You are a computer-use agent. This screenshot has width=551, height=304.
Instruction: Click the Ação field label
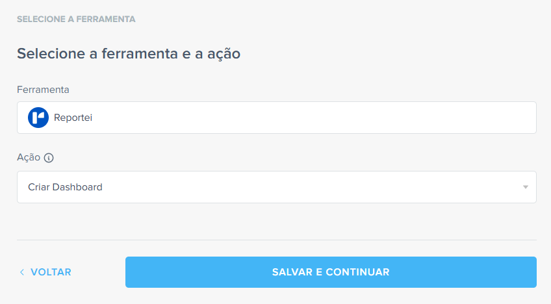click(29, 157)
